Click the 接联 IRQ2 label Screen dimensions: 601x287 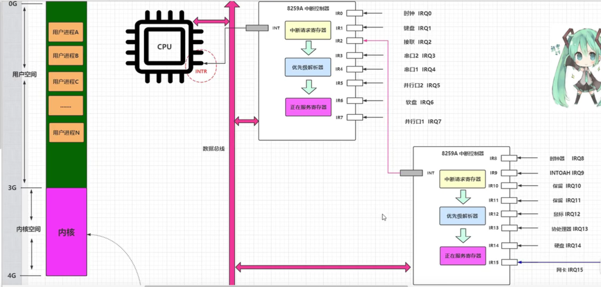417,42
